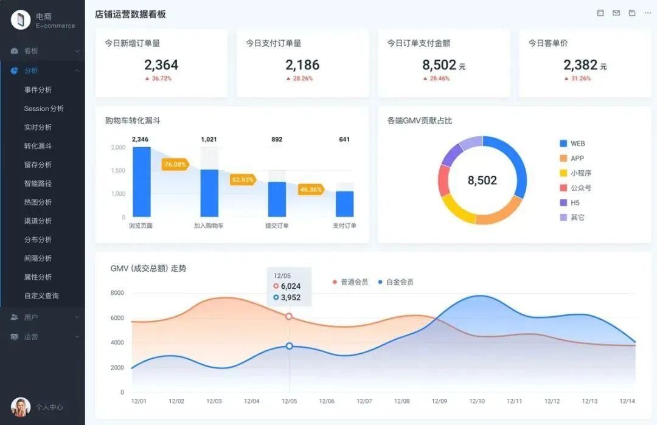Select 转化漏斗 menu item

pos(38,146)
